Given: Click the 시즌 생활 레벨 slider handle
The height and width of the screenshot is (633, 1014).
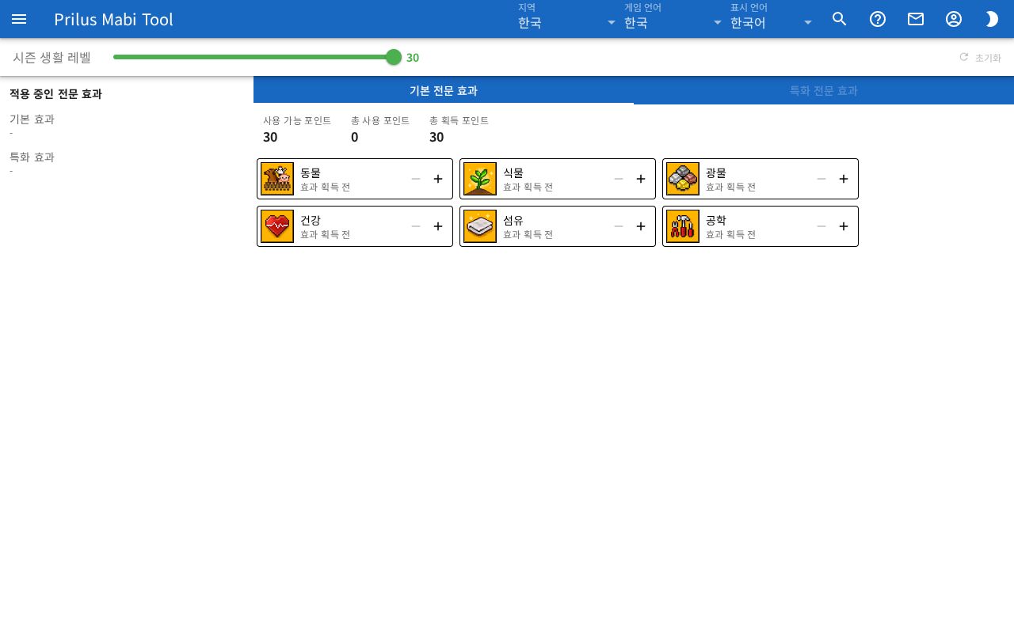Looking at the screenshot, I should coord(394,57).
